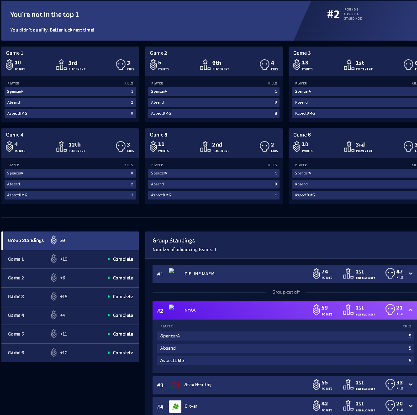The image size is (417, 415).
Task: Click Game 5 points medal icon
Action: point(153,146)
